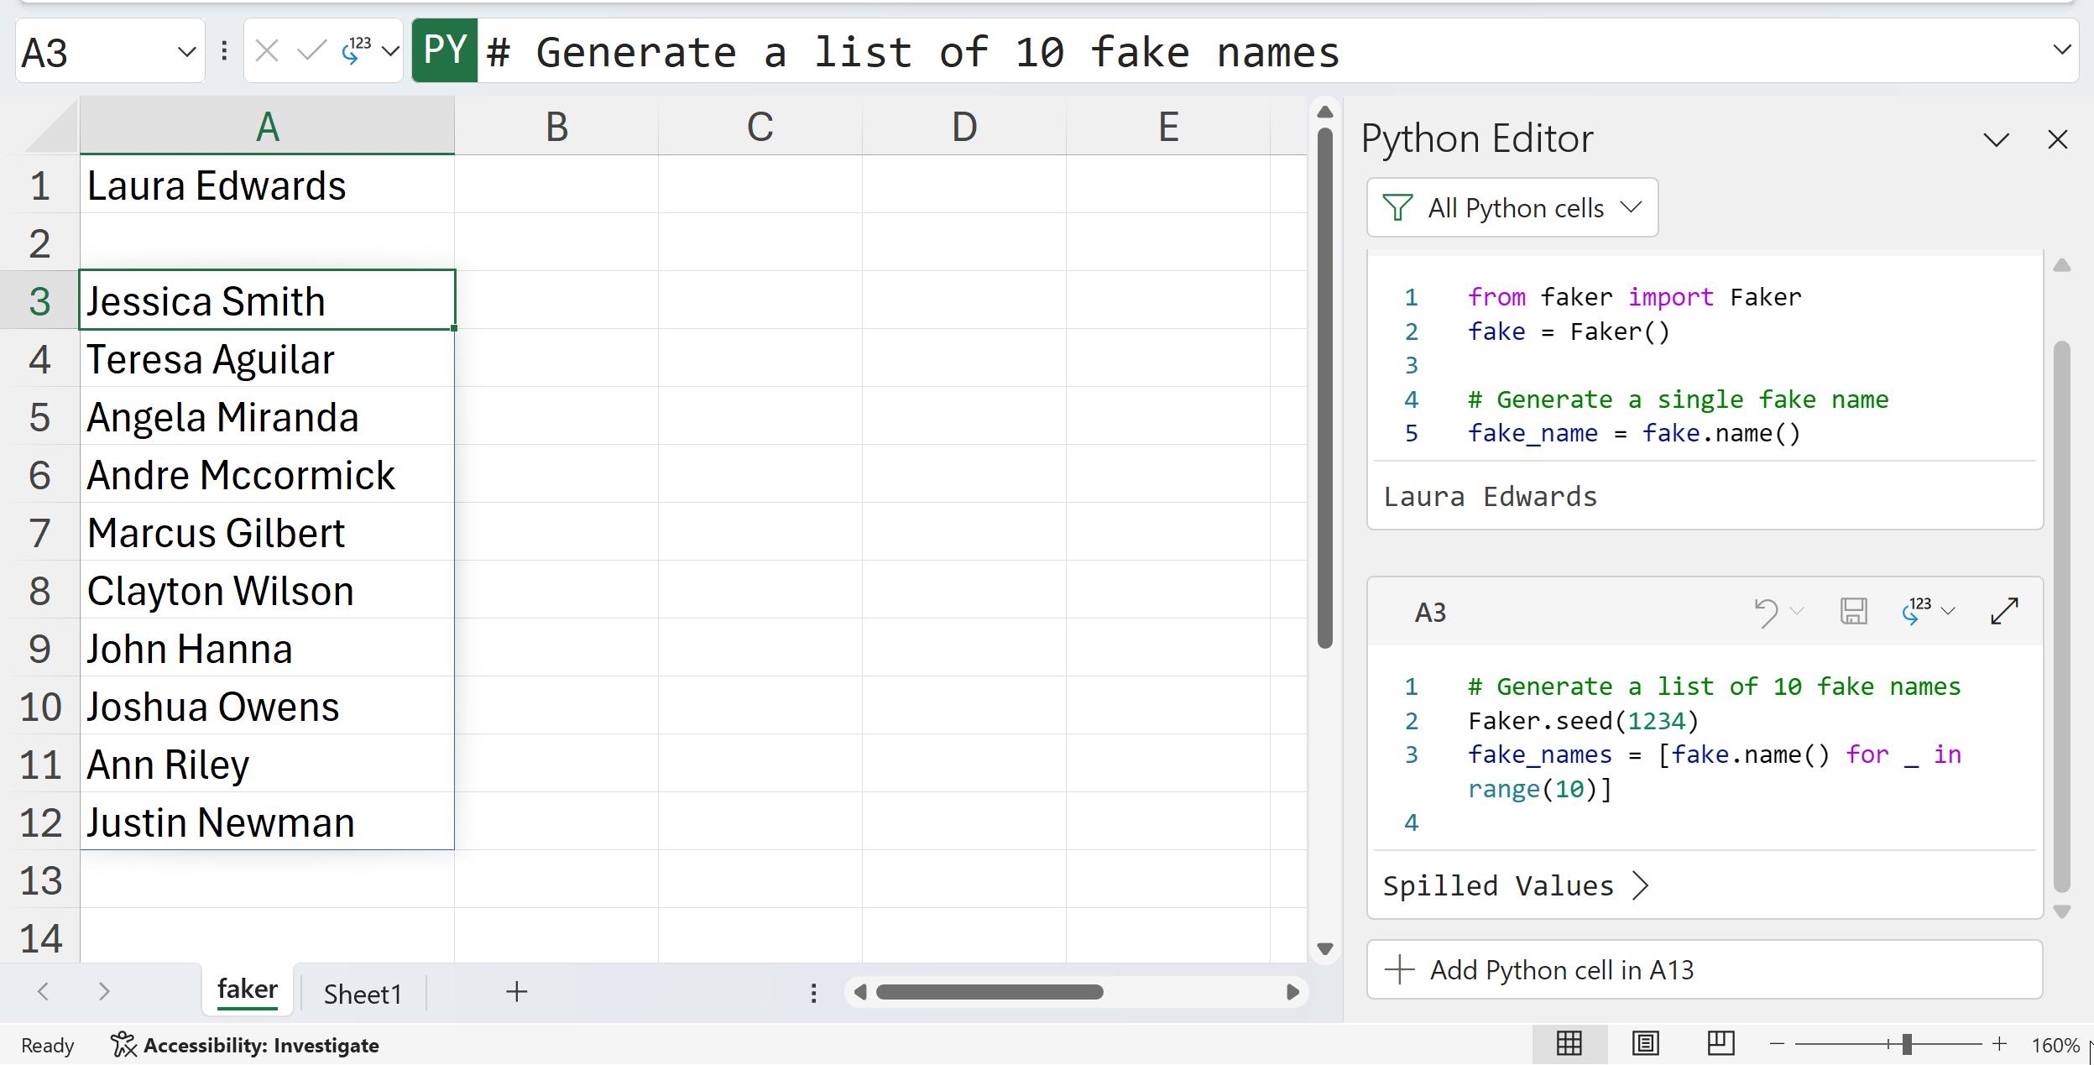Add a new sheet with plus button
Viewport: 2094px width, 1065px height.
coord(517,992)
